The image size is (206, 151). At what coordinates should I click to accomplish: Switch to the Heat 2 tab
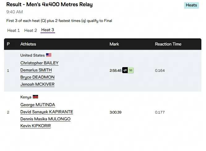click(x=31, y=31)
